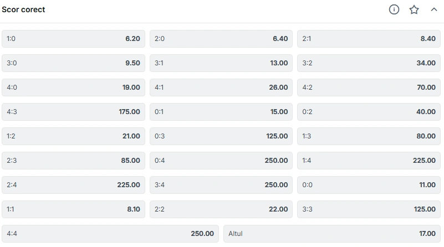Choose 4:3 correct score at 175.00
This screenshot has height=247, width=444.
[x=73, y=112]
